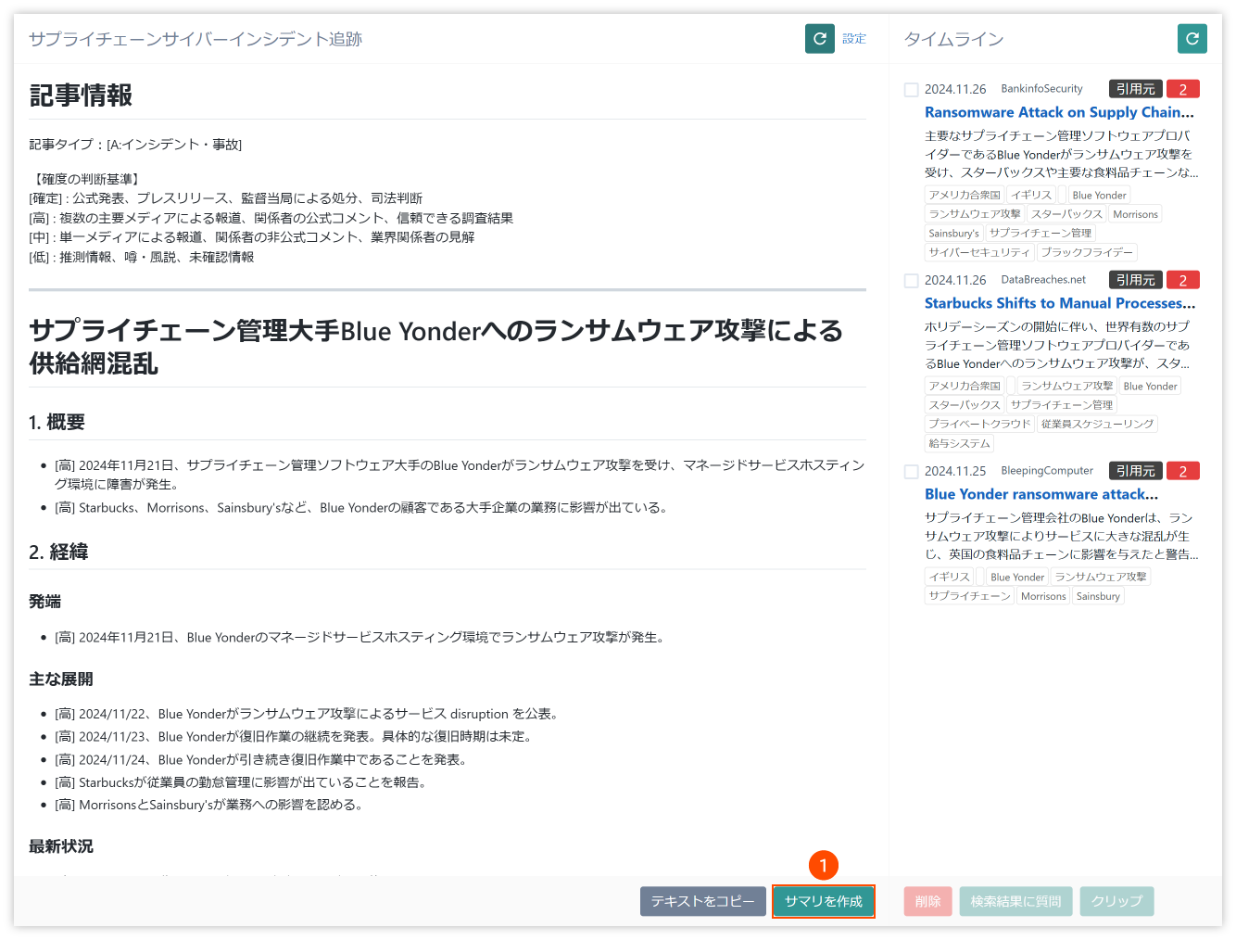1236x940 pixels.
Task: Click the DataBreaches.net source name
Action: pos(1043,280)
